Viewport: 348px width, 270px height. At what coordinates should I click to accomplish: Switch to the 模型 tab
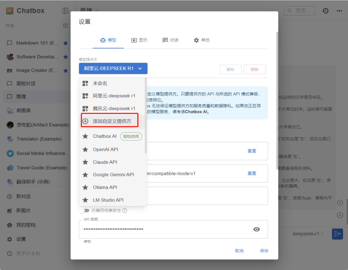click(x=108, y=40)
